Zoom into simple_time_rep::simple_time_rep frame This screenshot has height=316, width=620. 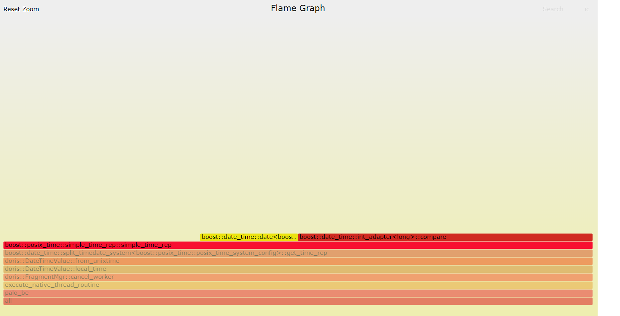click(298, 245)
